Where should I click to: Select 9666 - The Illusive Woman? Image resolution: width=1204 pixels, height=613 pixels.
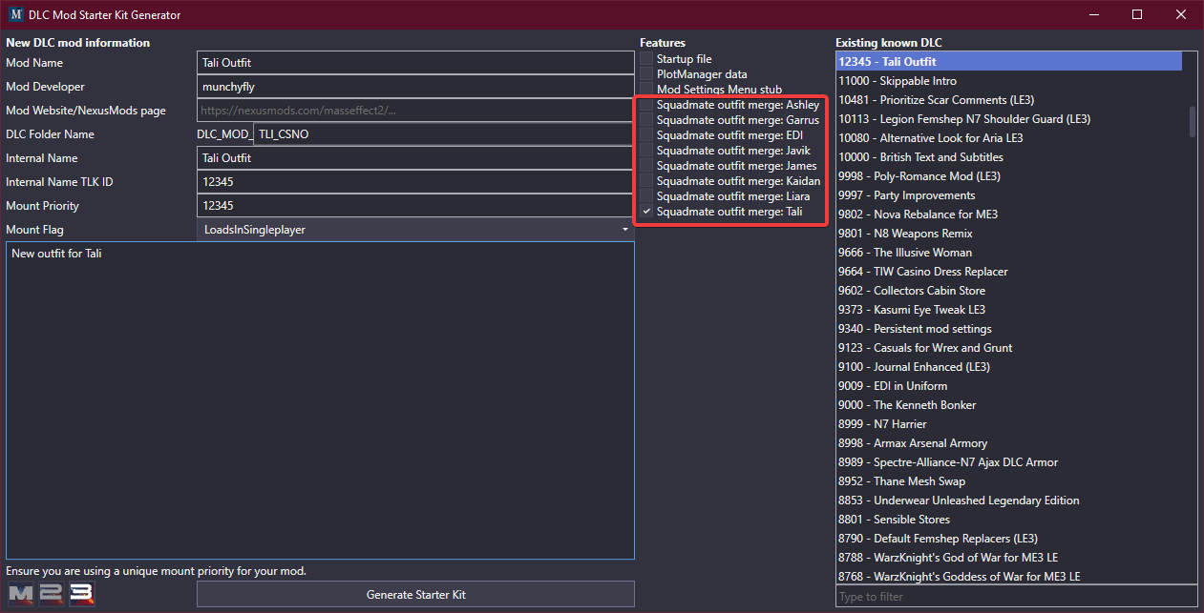coord(1008,253)
